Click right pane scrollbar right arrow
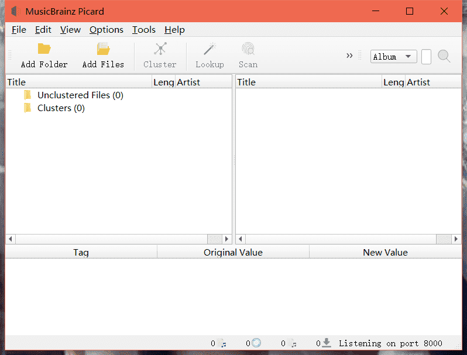The image size is (467, 355). tap(456, 239)
